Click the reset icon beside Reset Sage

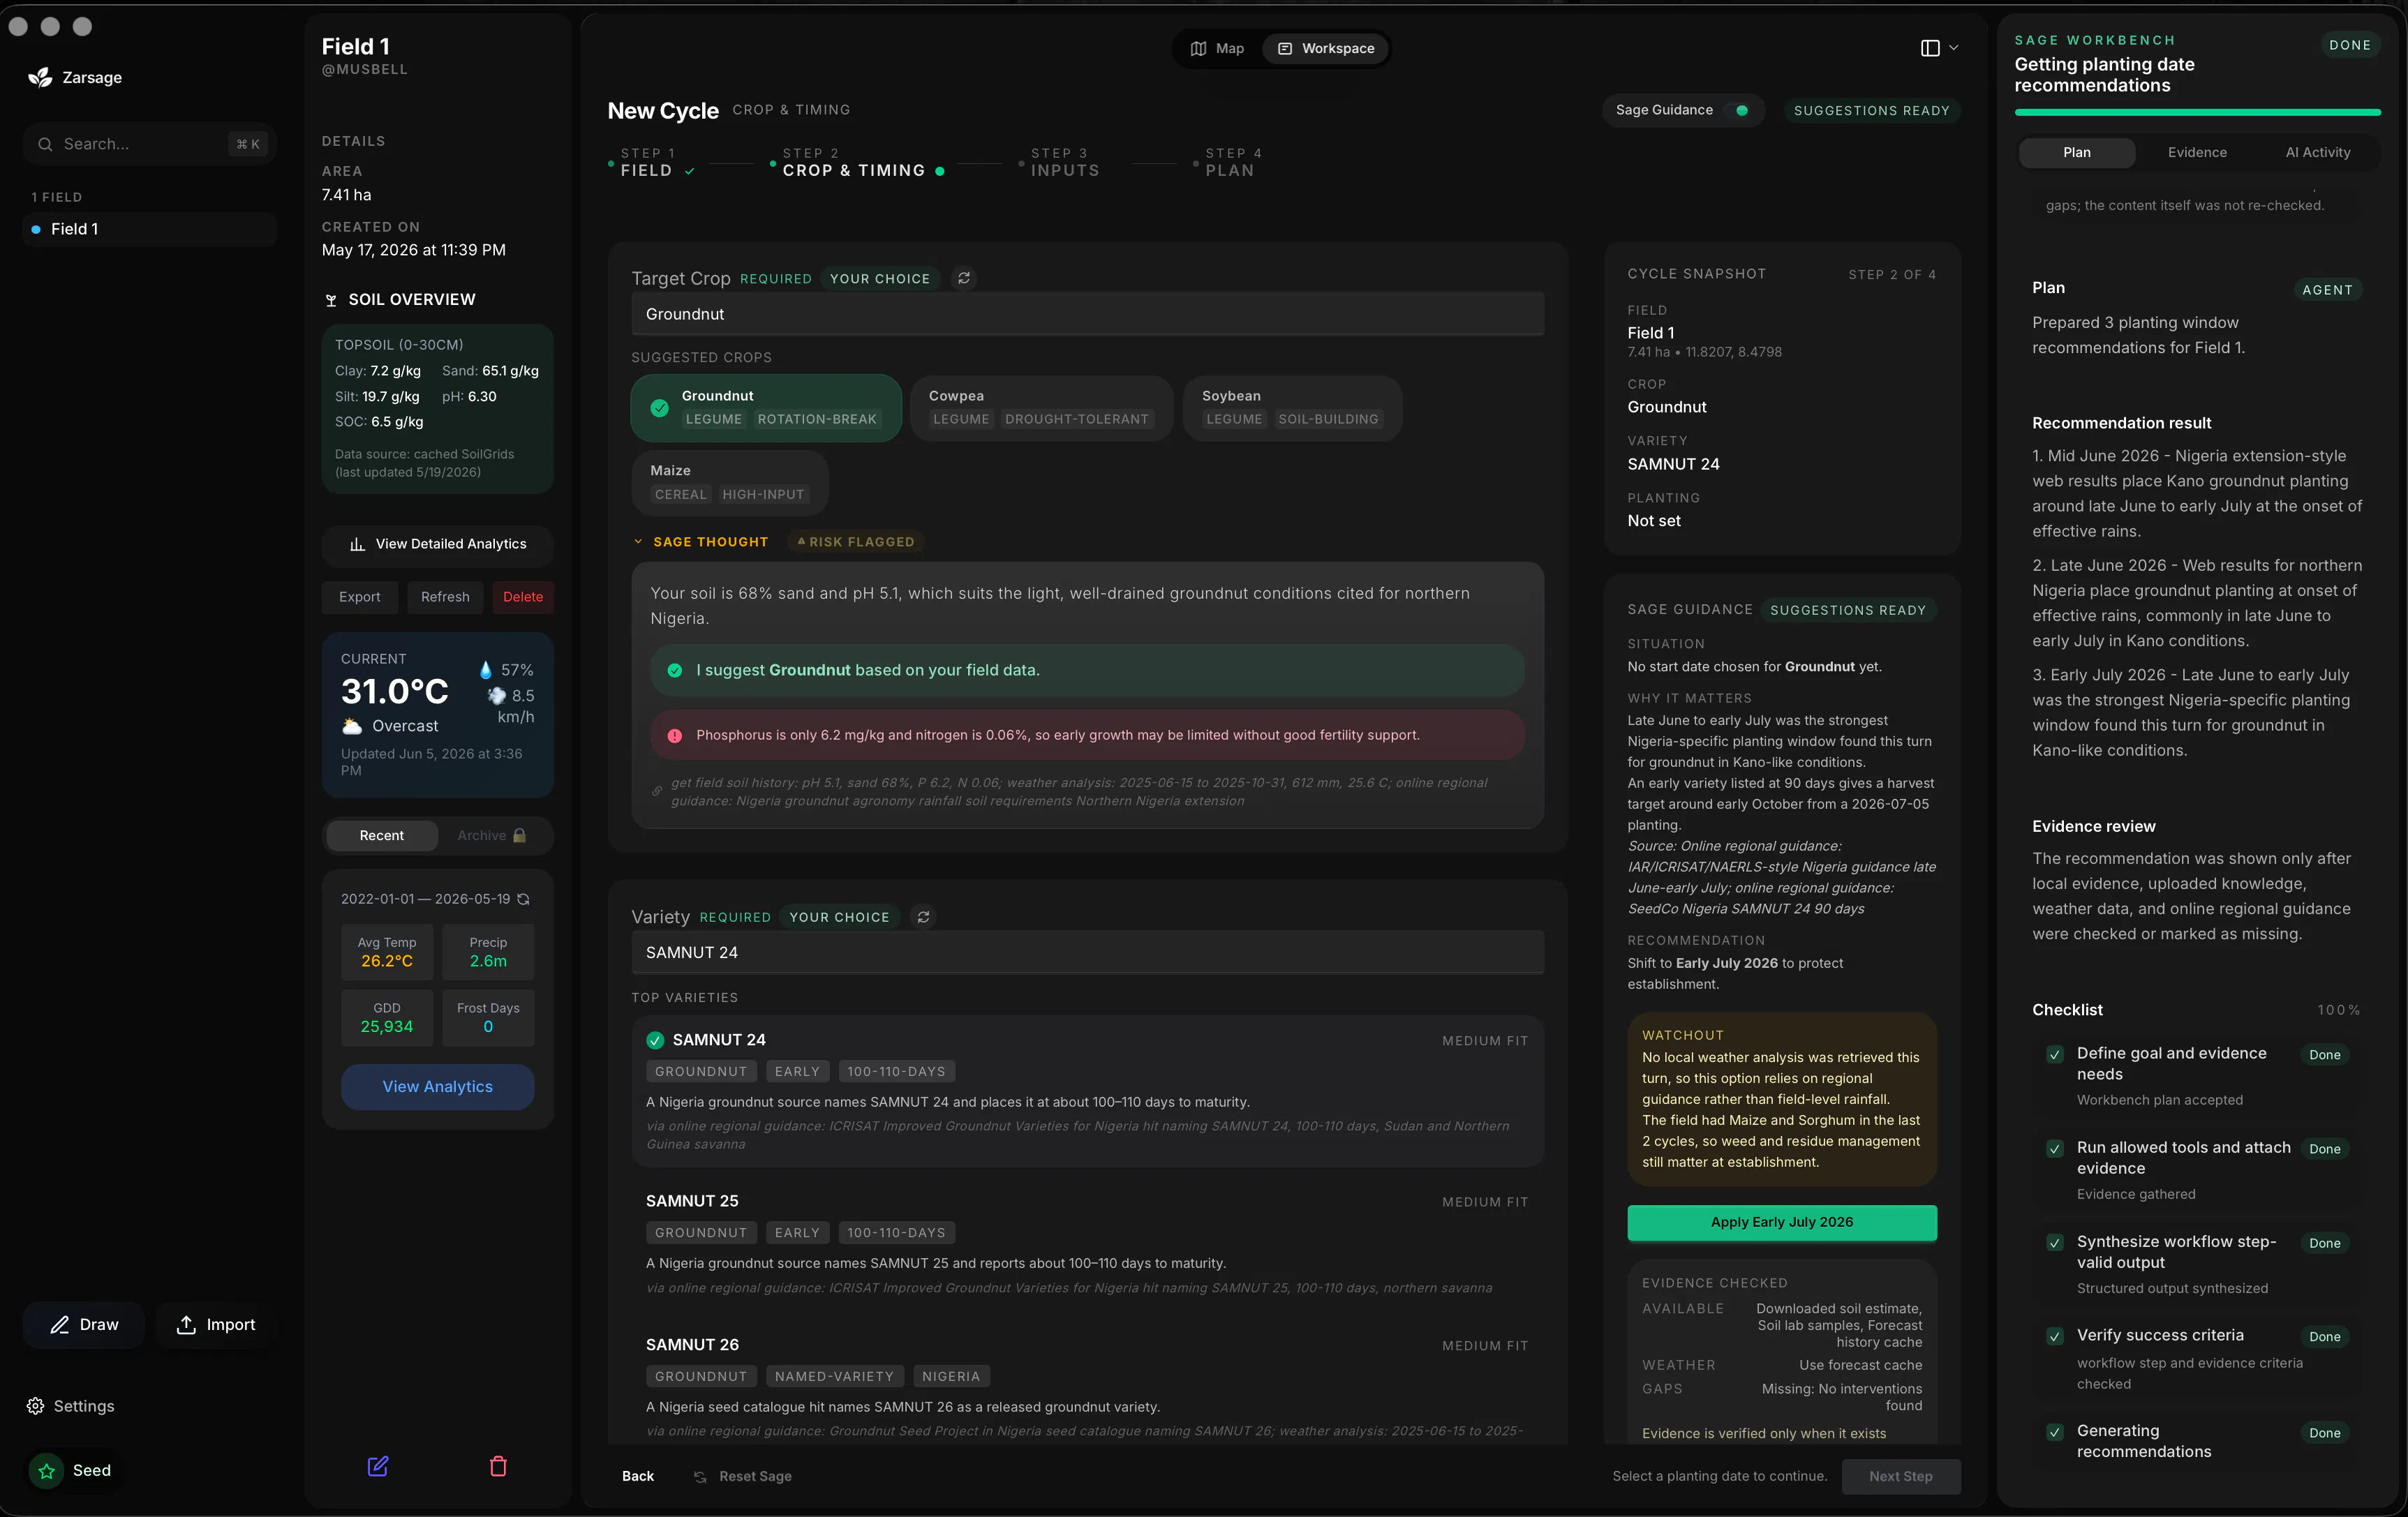coord(700,1476)
